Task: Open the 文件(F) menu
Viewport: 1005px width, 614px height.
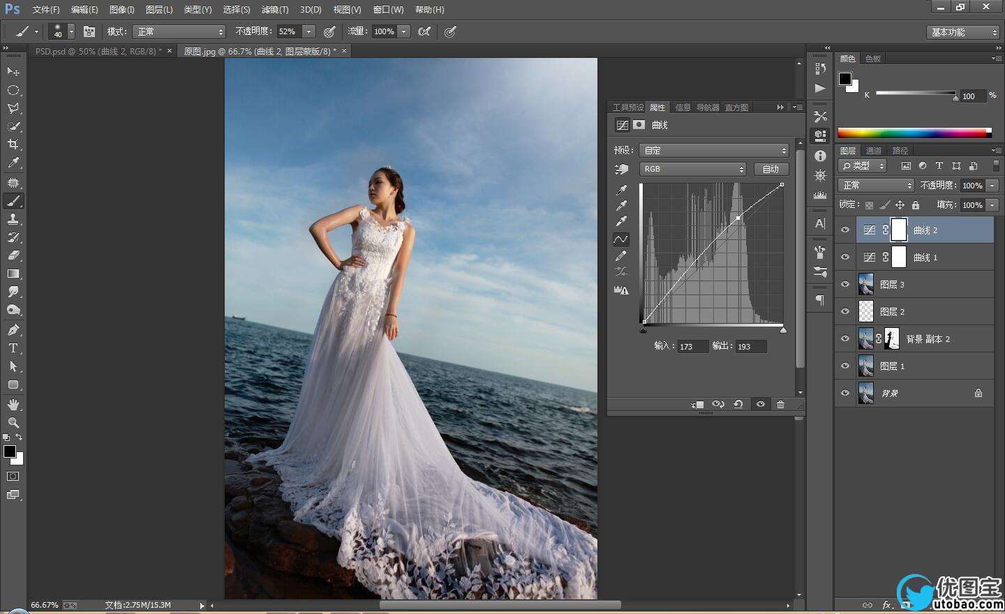Action: 46,10
